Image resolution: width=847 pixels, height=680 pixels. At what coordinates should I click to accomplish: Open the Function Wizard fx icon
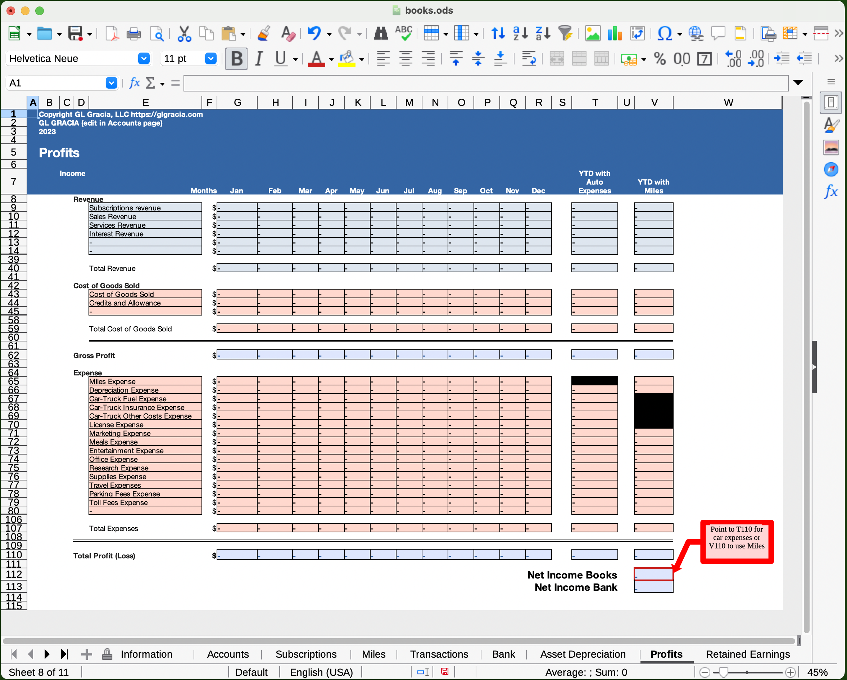[x=134, y=83]
